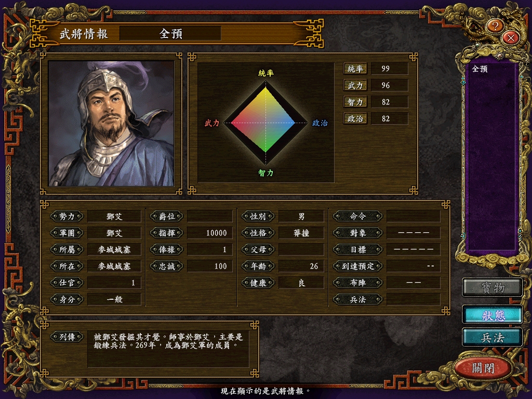Open the 寶物 treasures panel

pos(493,288)
